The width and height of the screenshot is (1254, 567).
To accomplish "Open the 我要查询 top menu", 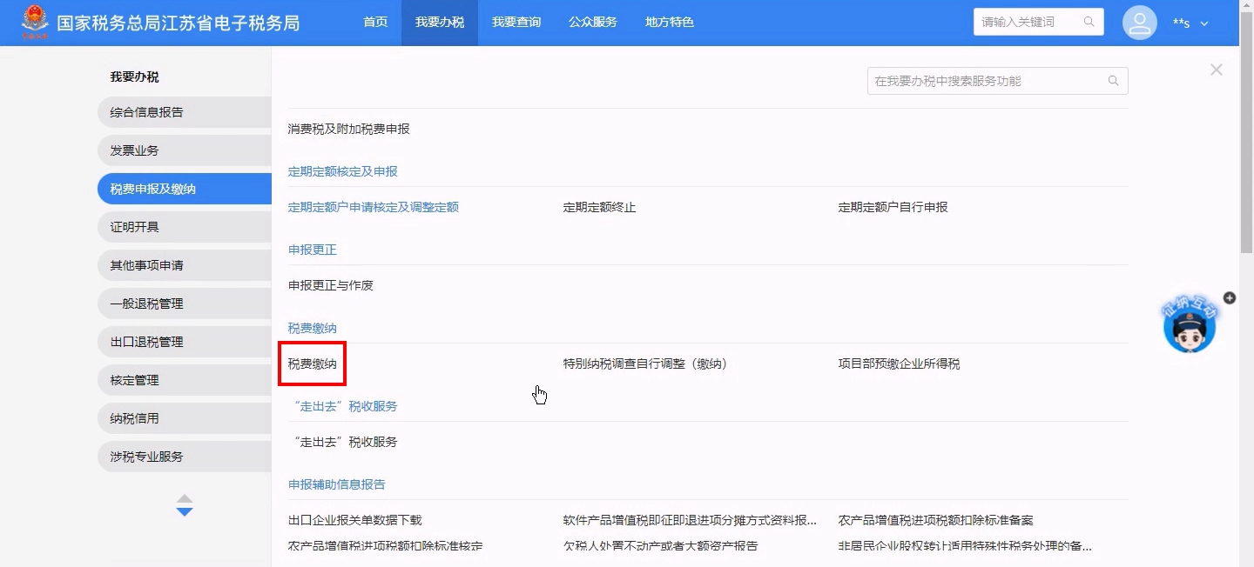I will pos(516,23).
